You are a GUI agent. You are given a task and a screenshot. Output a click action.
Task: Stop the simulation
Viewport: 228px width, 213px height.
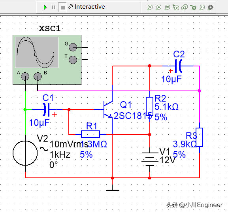(x=63, y=8)
